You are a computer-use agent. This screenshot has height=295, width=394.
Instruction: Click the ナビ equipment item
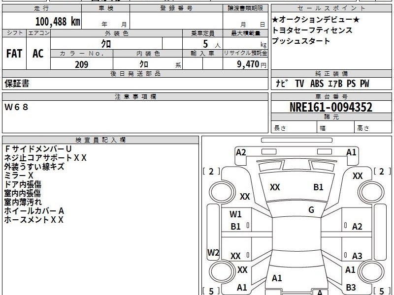[x=282, y=83]
